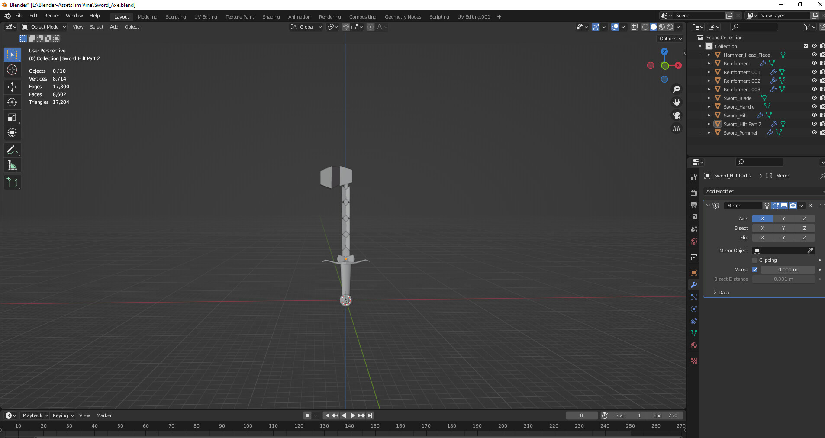Click the viewport Options button

(x=670, y=39)
